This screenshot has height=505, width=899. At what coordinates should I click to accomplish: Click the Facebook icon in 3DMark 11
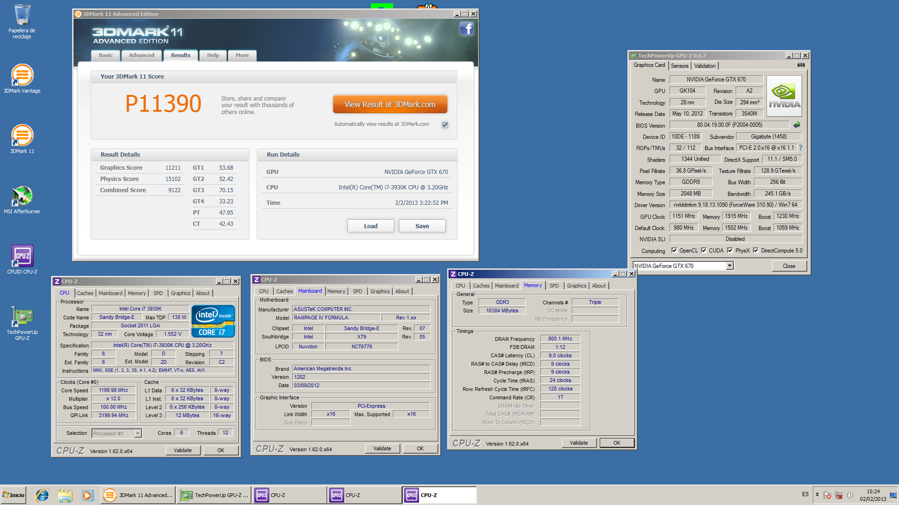(466, 29)
